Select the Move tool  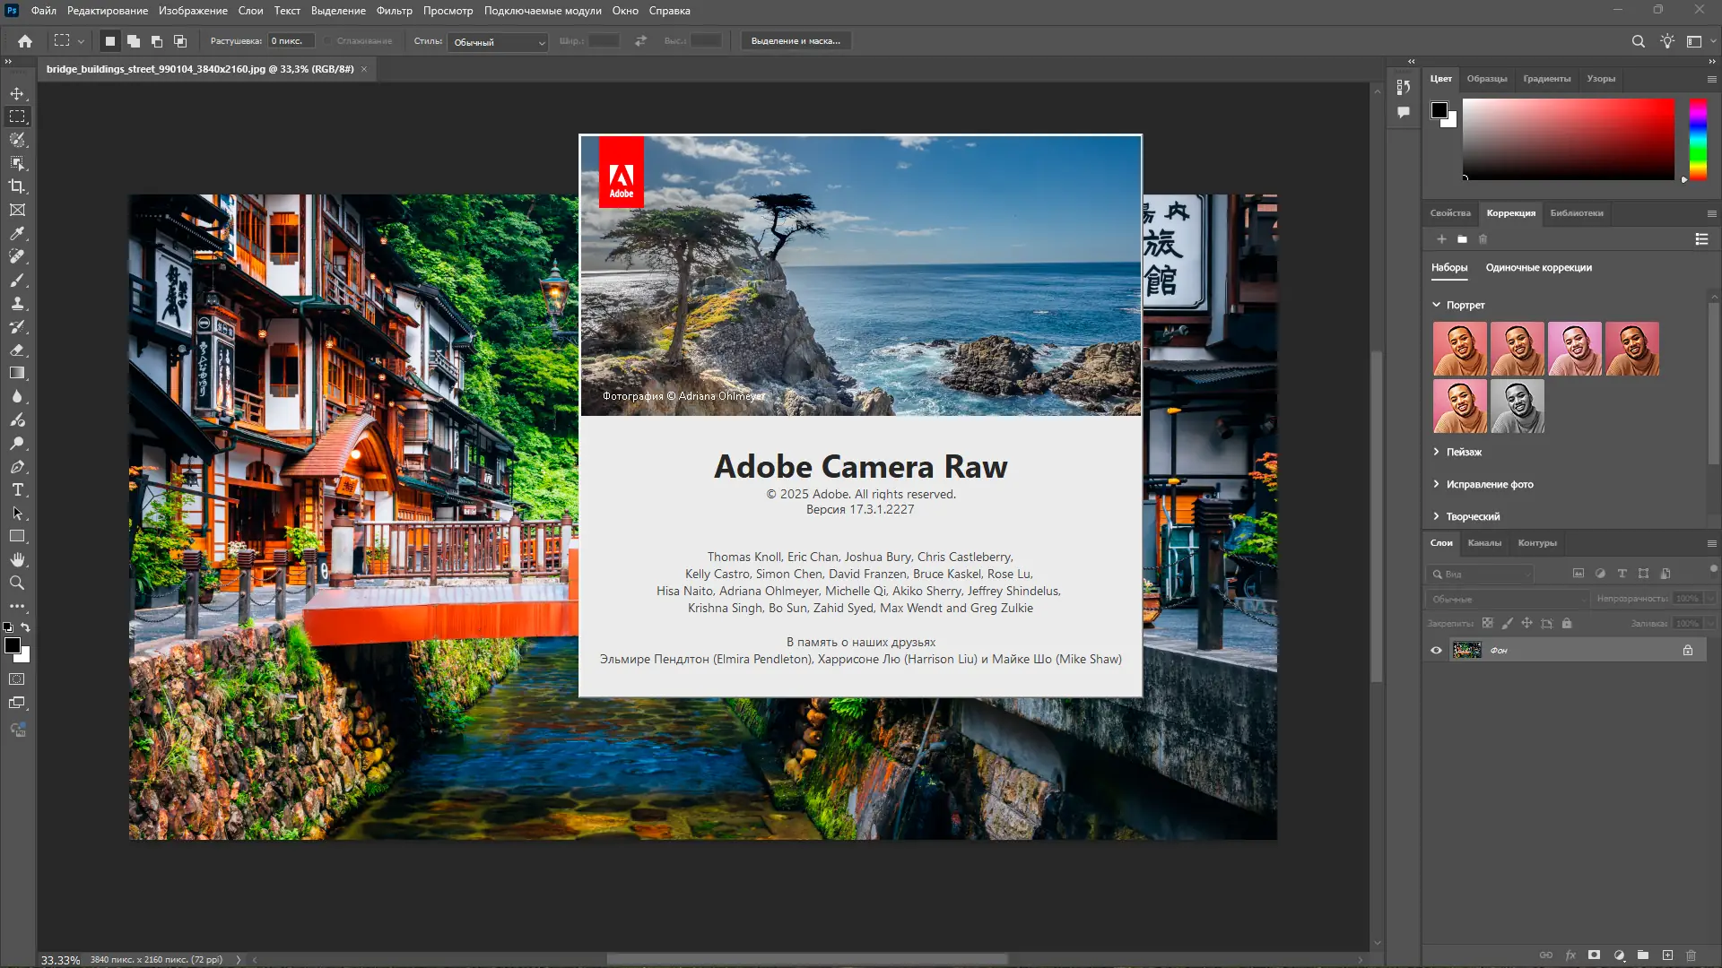pos(17,92)
